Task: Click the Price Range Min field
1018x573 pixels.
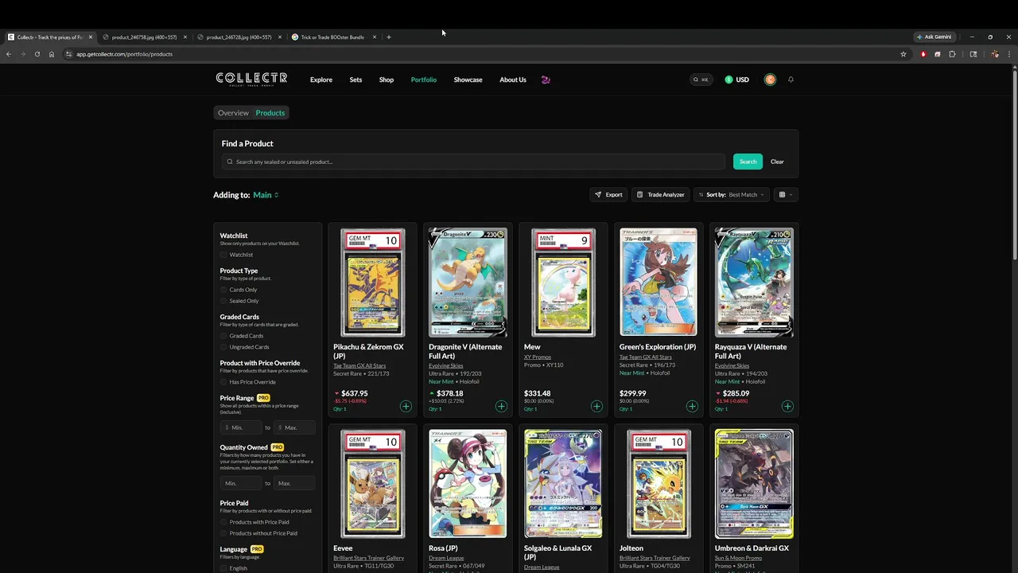Action: (x=241, y=427)
